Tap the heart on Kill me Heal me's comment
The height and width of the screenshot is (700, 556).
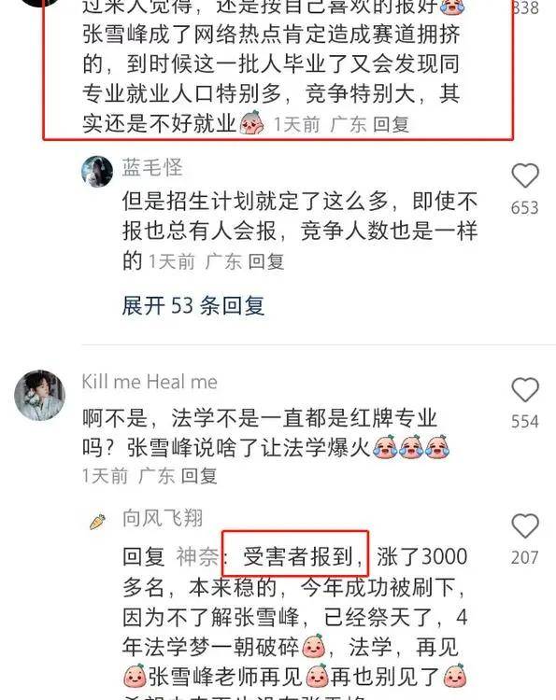[525, 389]
